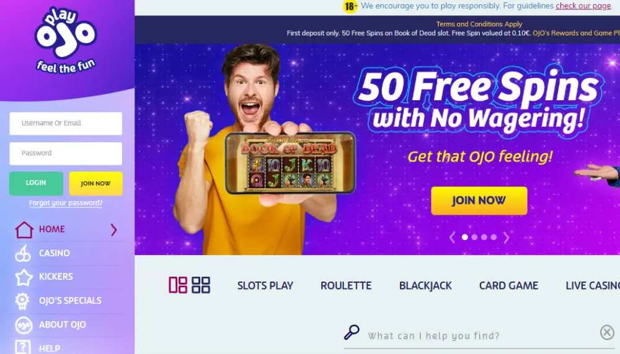Jump to the second carousel dot
This screenshot has width=620, height=354.
[x=474, y=237]
